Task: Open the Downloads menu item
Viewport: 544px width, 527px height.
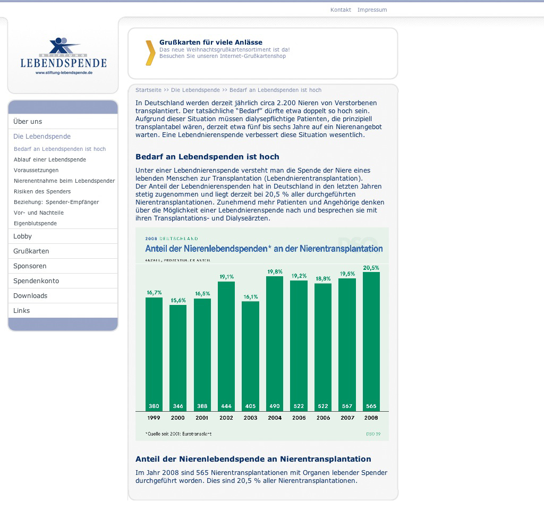Action: coord(63,296)
